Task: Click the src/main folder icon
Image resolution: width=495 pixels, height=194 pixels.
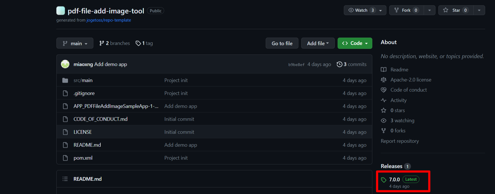Action: [x=65, y=80]
